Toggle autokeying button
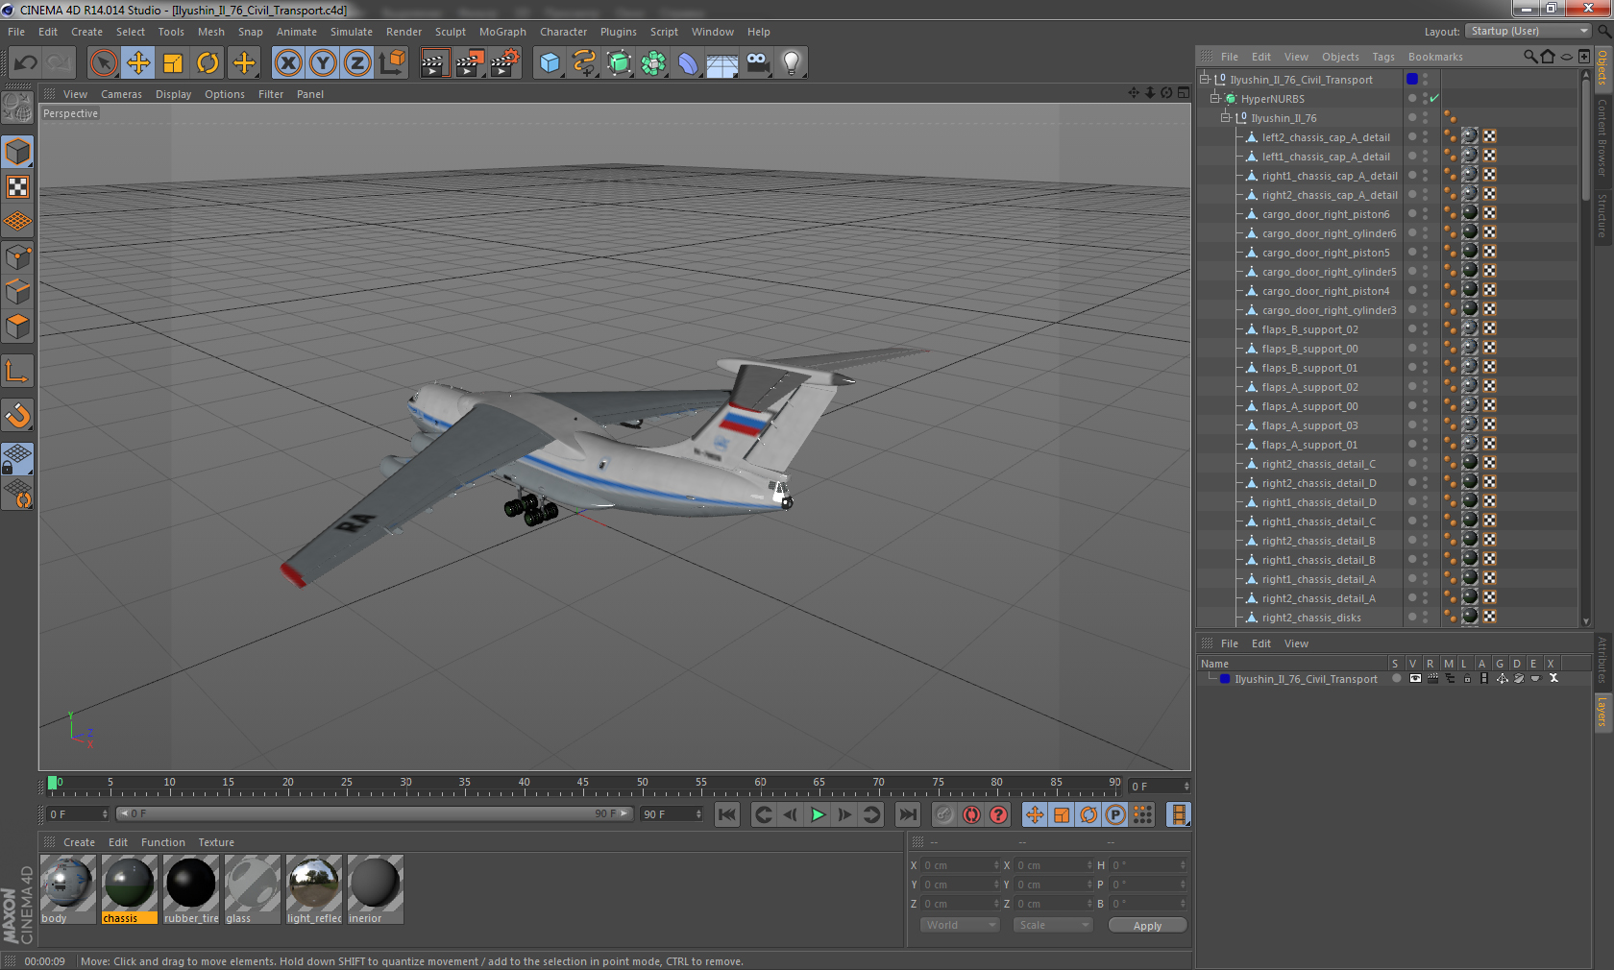 pyautogui.click(x=971, y=814)
